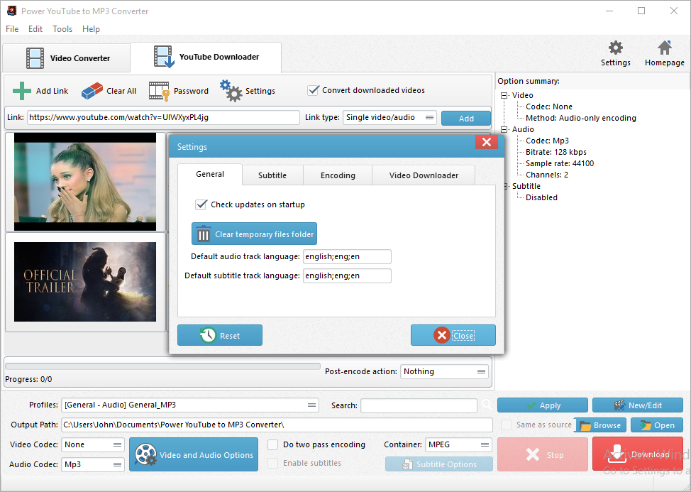Screen dimensions: 691x492
Task: Click the Clear All eraser icon
Action: pos(92,91)
